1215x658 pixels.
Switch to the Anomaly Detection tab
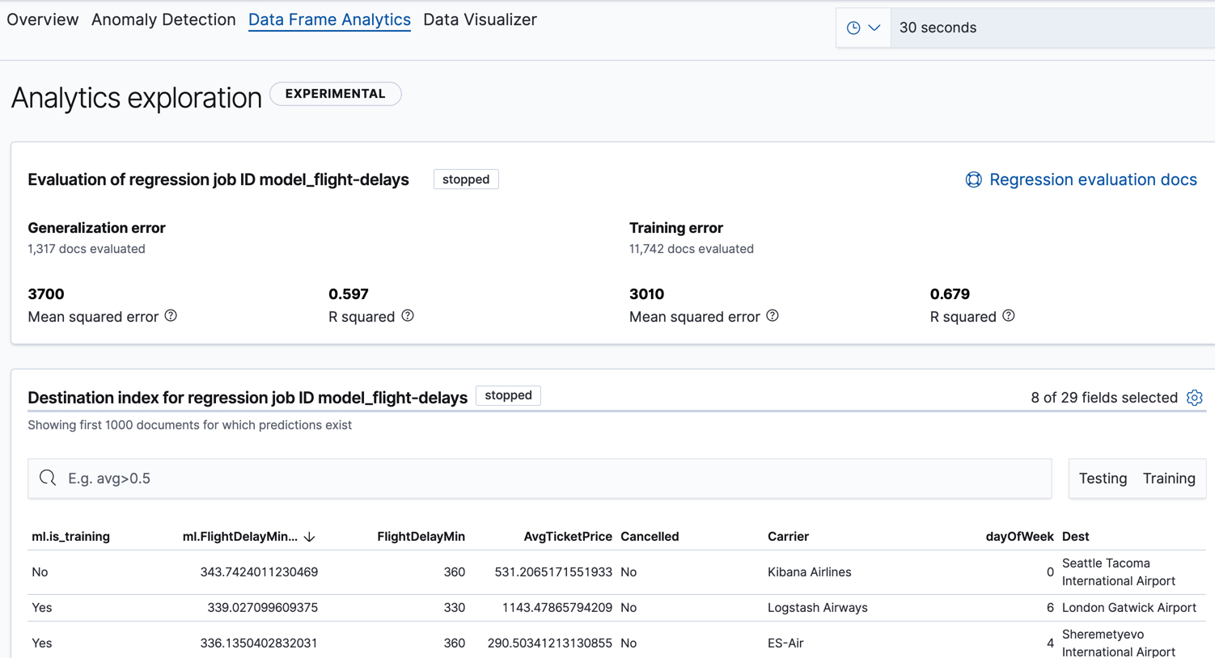(x=163, y=19)
